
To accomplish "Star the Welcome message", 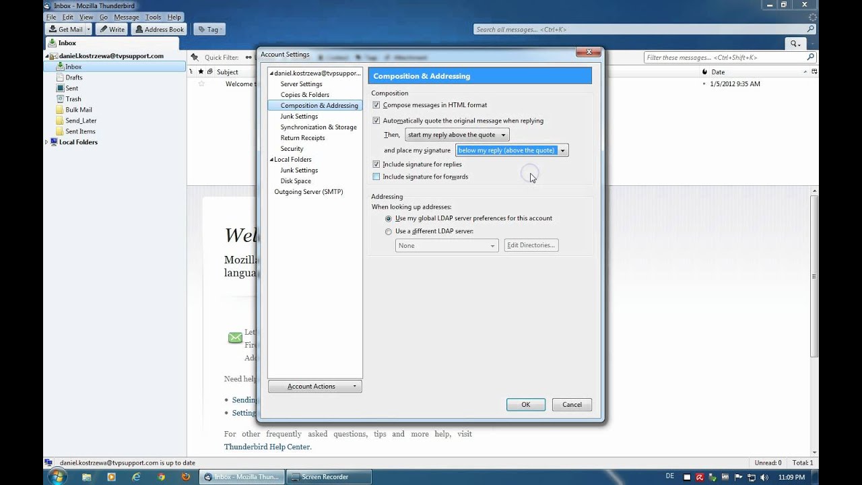I will coord(201,84).
